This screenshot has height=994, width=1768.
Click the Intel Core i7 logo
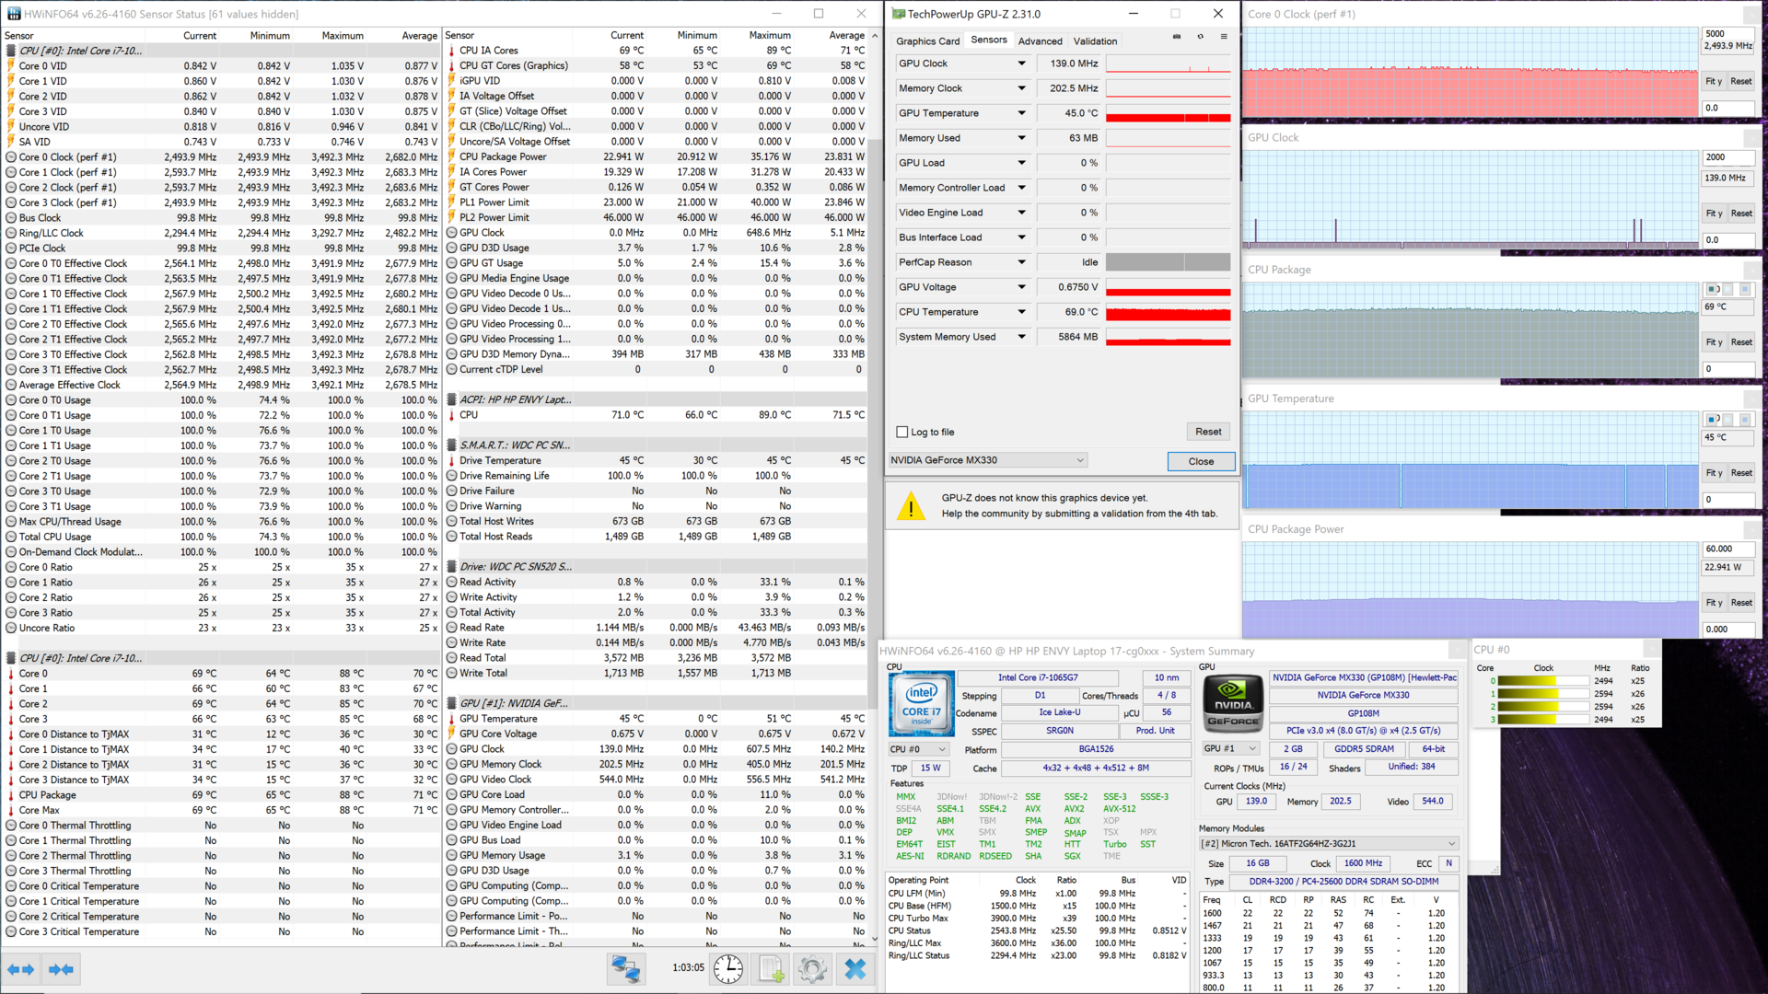pos(921,705)
